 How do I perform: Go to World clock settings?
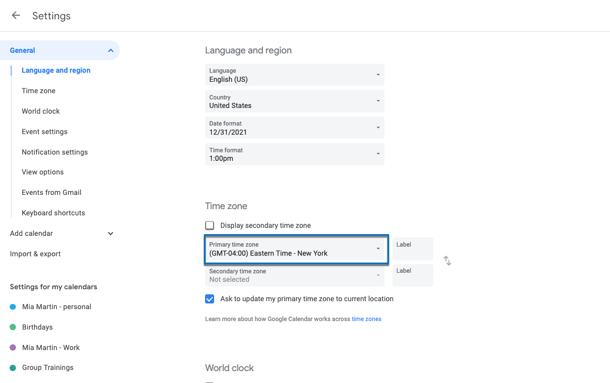pos(41,111)
